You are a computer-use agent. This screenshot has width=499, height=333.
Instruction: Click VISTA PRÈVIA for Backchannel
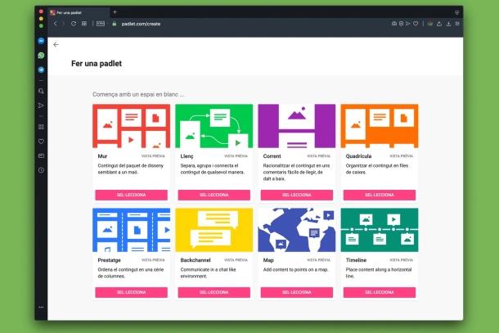236,260
